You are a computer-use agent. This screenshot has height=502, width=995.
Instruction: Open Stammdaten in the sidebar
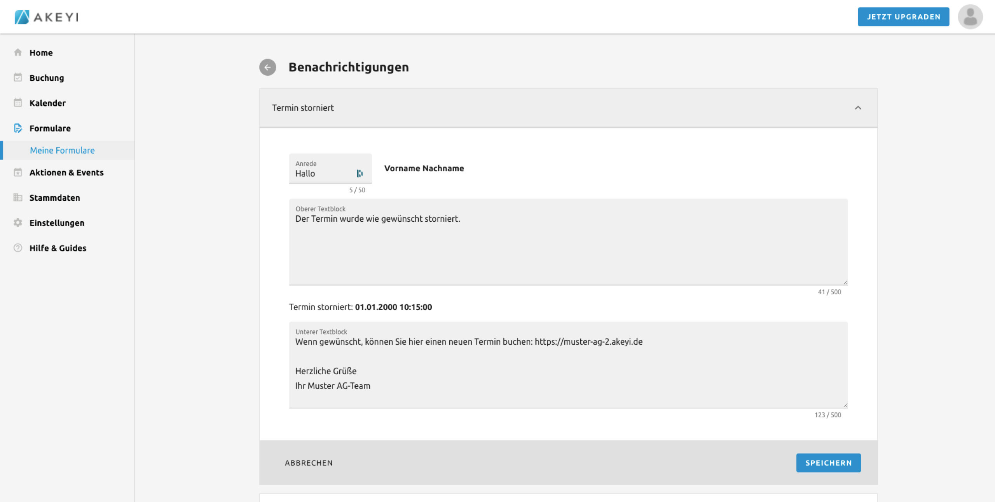(54, 198)
